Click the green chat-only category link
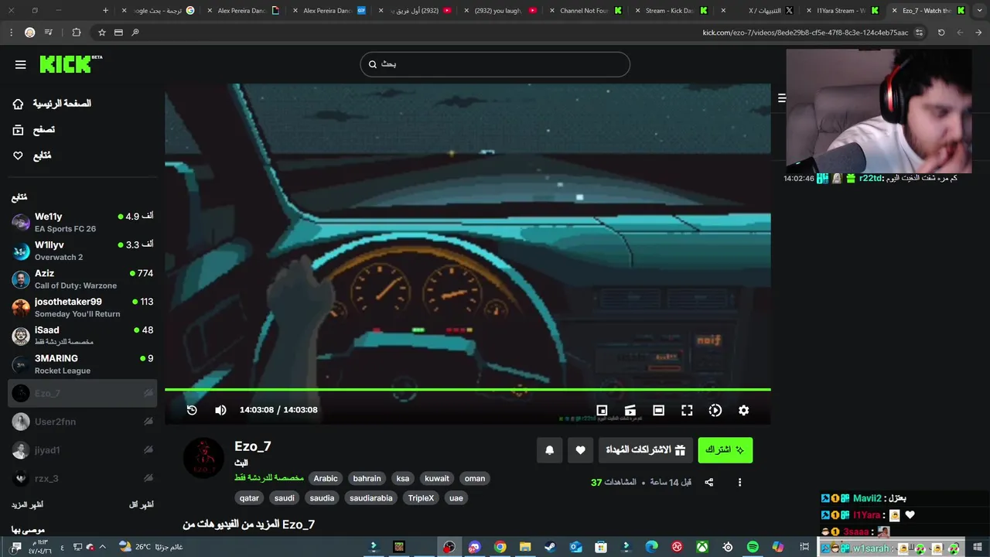This screenshot has height=557, width=990. point(268,478)
